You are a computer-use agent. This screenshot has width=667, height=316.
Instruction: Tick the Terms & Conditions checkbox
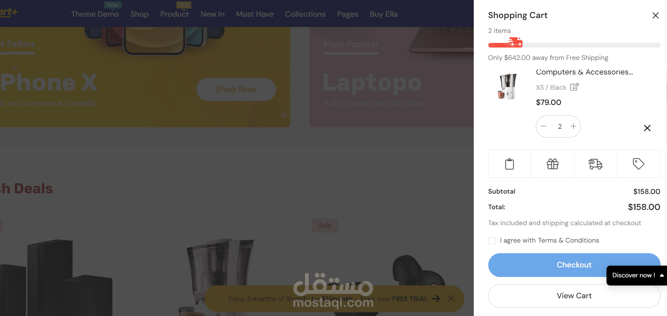click(492, 241)
